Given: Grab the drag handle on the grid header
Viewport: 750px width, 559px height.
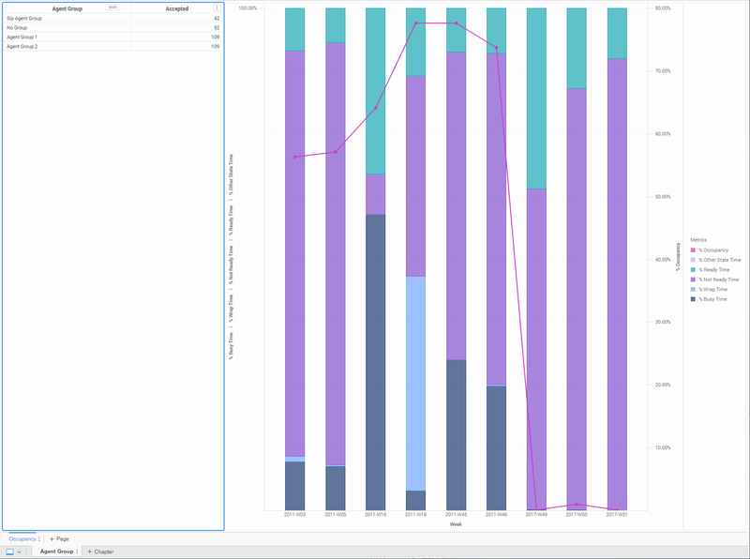Looking at the screenshot, I should (112, 7).
